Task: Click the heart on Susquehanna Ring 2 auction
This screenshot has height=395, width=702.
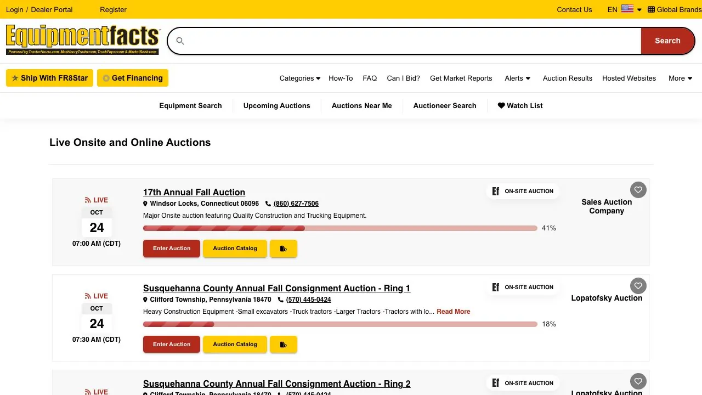Action: pyautogui.click(x=638, y=381)
